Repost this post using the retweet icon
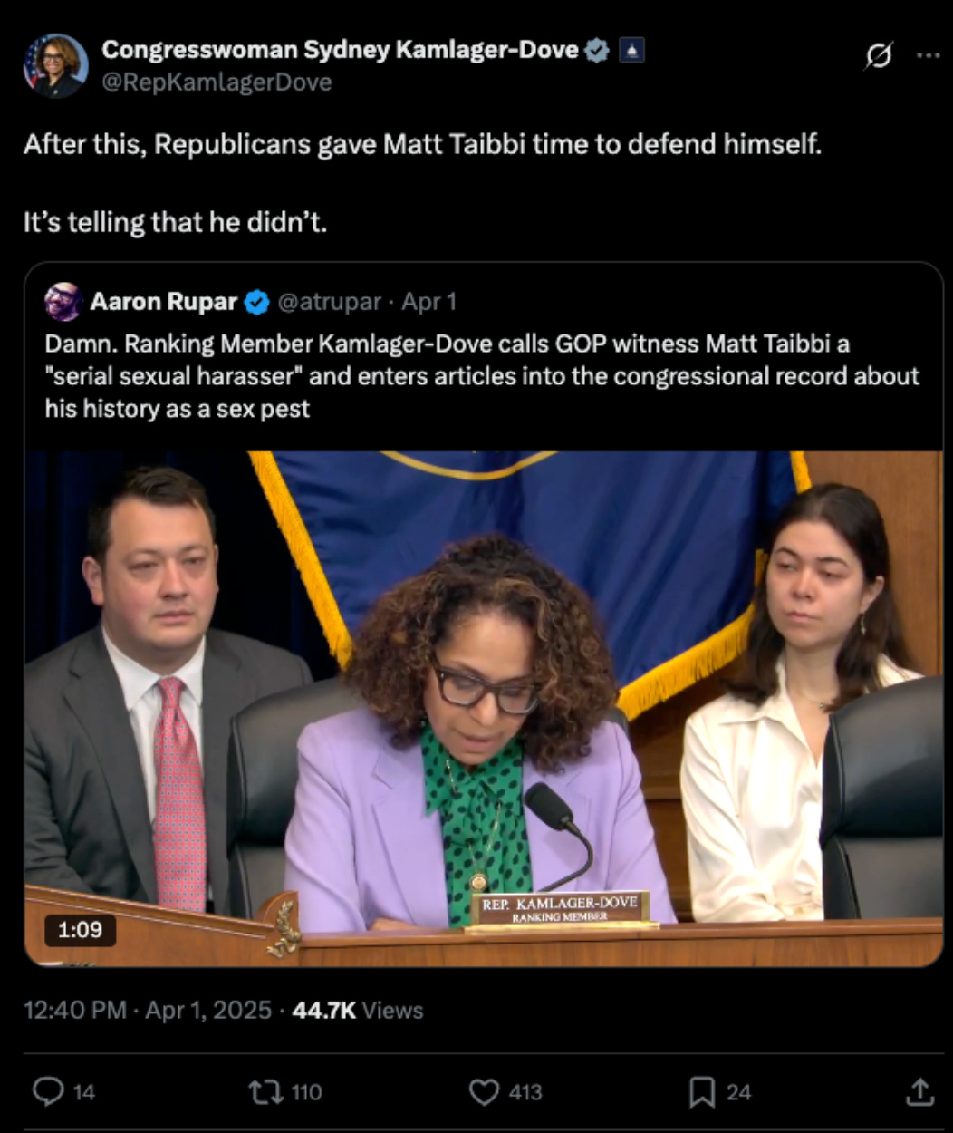Viewport: 953px width, 1133px height. (x=285, y=1092)
